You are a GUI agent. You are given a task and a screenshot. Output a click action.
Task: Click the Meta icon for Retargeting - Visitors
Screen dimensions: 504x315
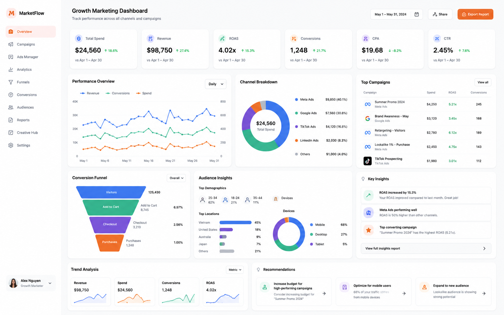pos(368,132)
